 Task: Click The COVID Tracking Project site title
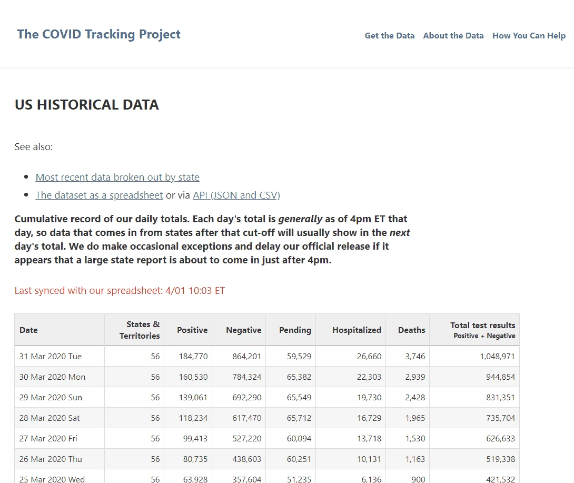click(x=98, y=34)
